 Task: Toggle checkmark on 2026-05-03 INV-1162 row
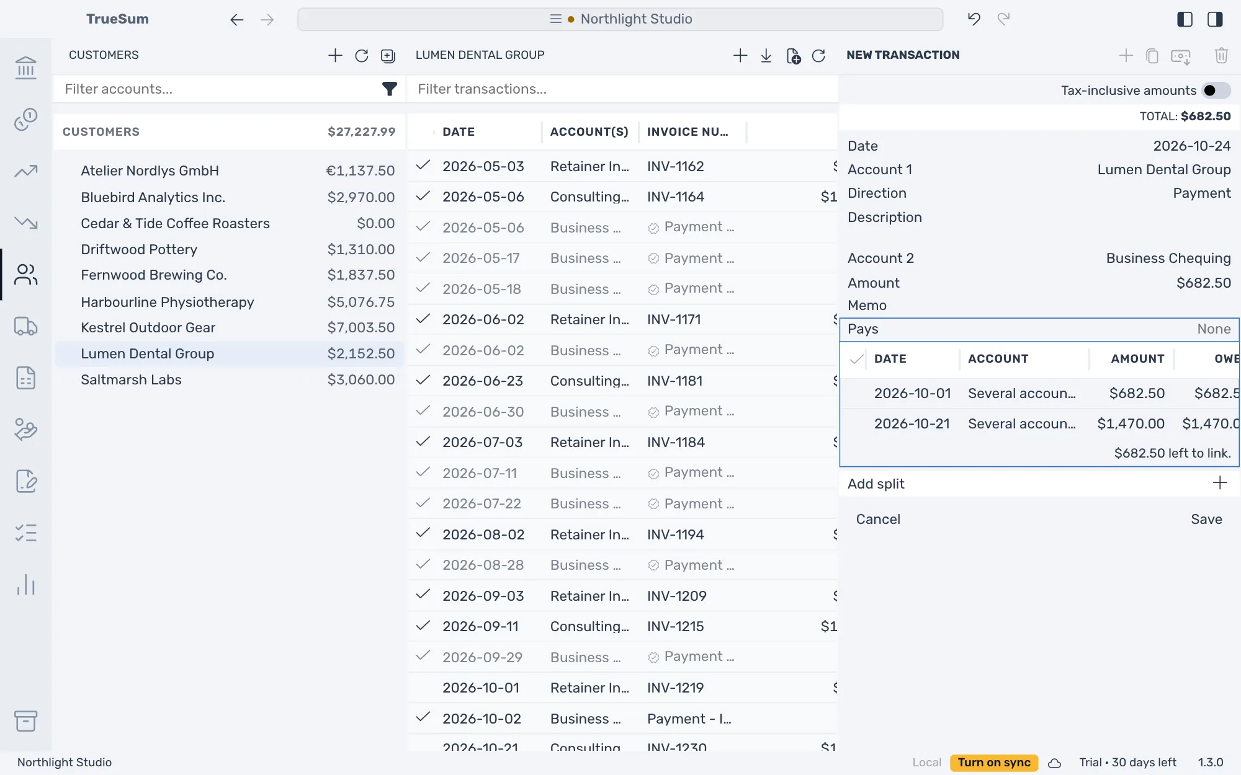click(423, 166)
